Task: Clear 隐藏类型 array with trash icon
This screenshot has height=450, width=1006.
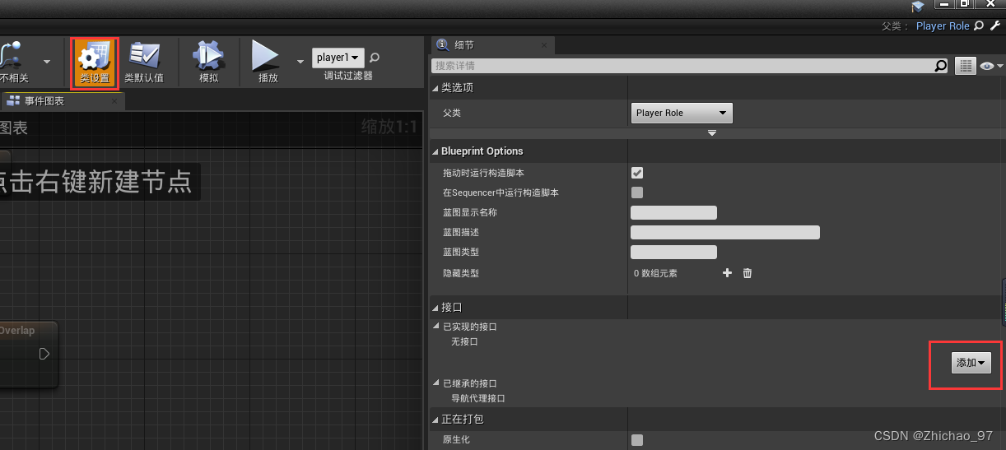Action: pyautogui.click(x=748, y=273)
